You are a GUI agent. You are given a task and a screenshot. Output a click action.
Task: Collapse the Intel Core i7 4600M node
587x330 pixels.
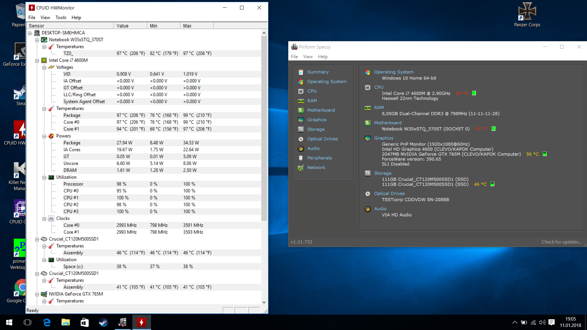(x=37, y=61)
